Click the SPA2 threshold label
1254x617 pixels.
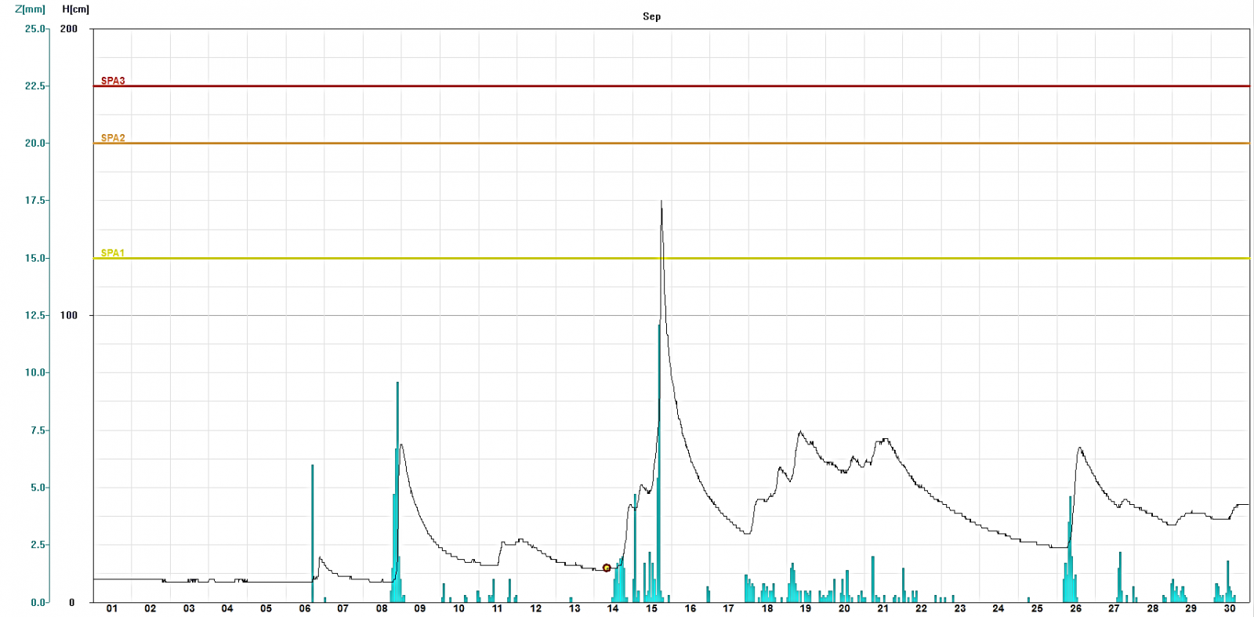click(x=113, y=138)
